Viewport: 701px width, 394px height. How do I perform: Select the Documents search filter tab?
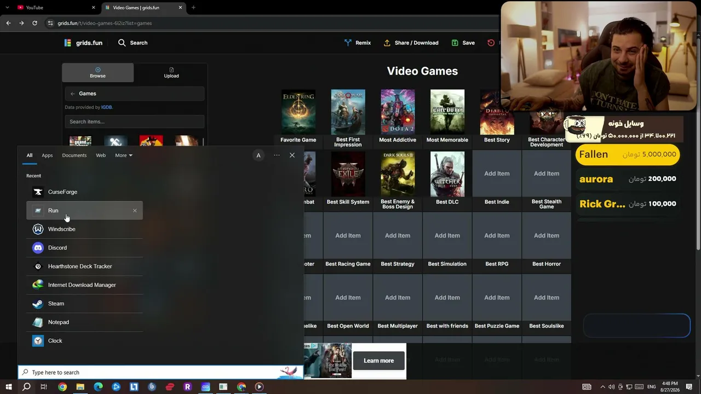tap(74, 155)
